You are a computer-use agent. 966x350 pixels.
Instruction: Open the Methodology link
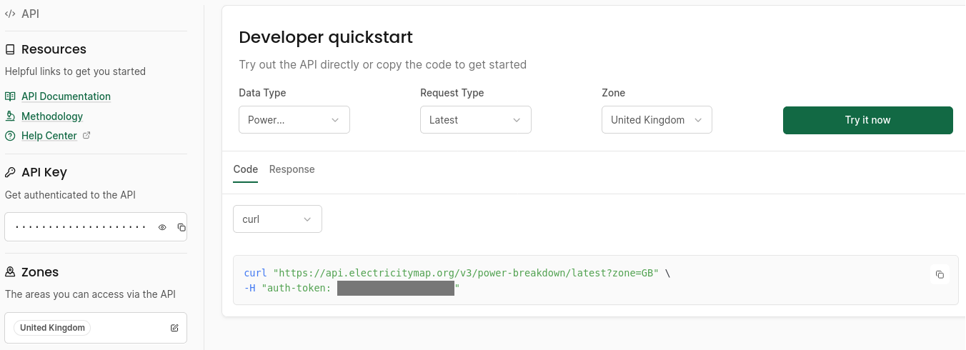point(52,116)
